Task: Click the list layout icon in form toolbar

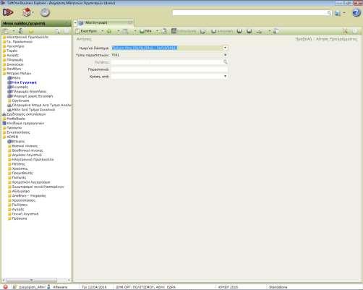Action: click(126, 31)
